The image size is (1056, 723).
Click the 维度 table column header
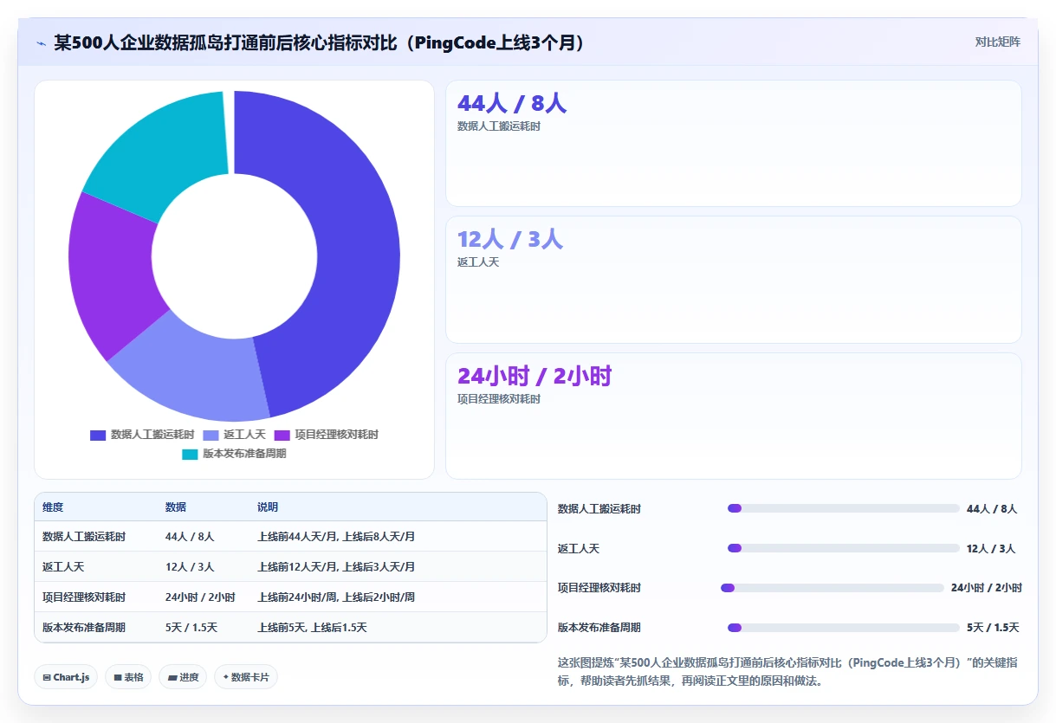click(x=53, y=507)
